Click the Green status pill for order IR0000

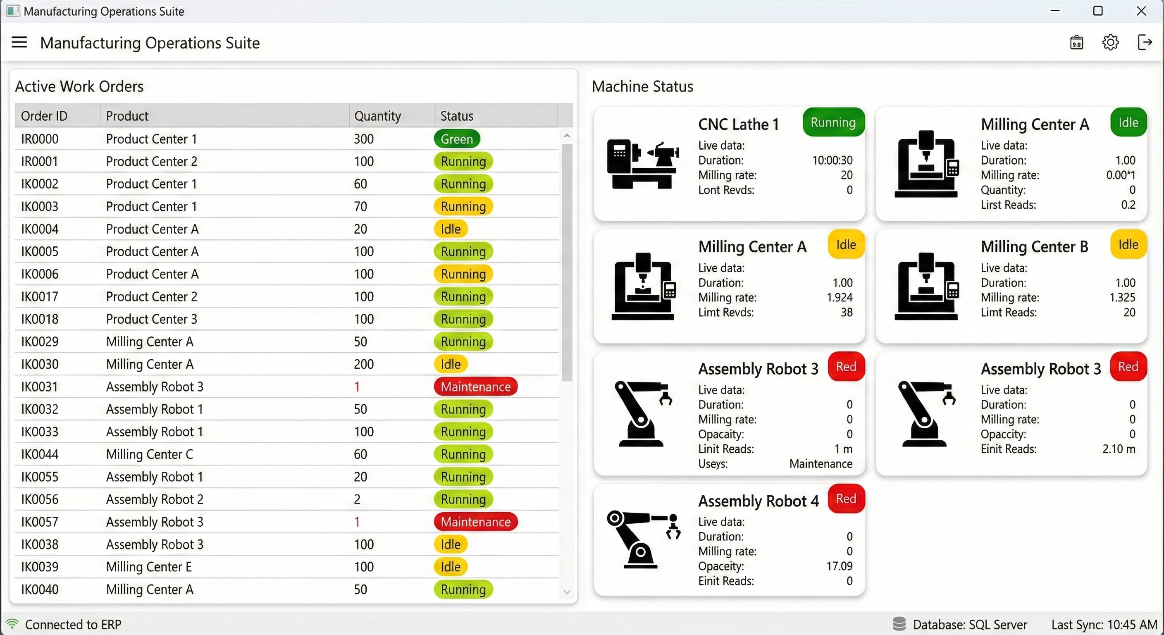(x=457, y=139)
